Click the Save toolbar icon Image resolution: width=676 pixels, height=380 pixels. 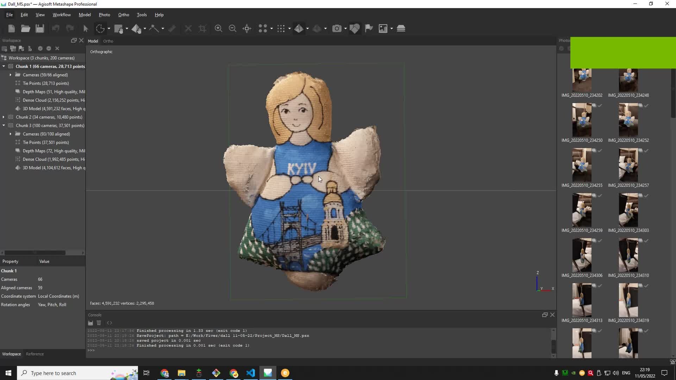[39, 28]
